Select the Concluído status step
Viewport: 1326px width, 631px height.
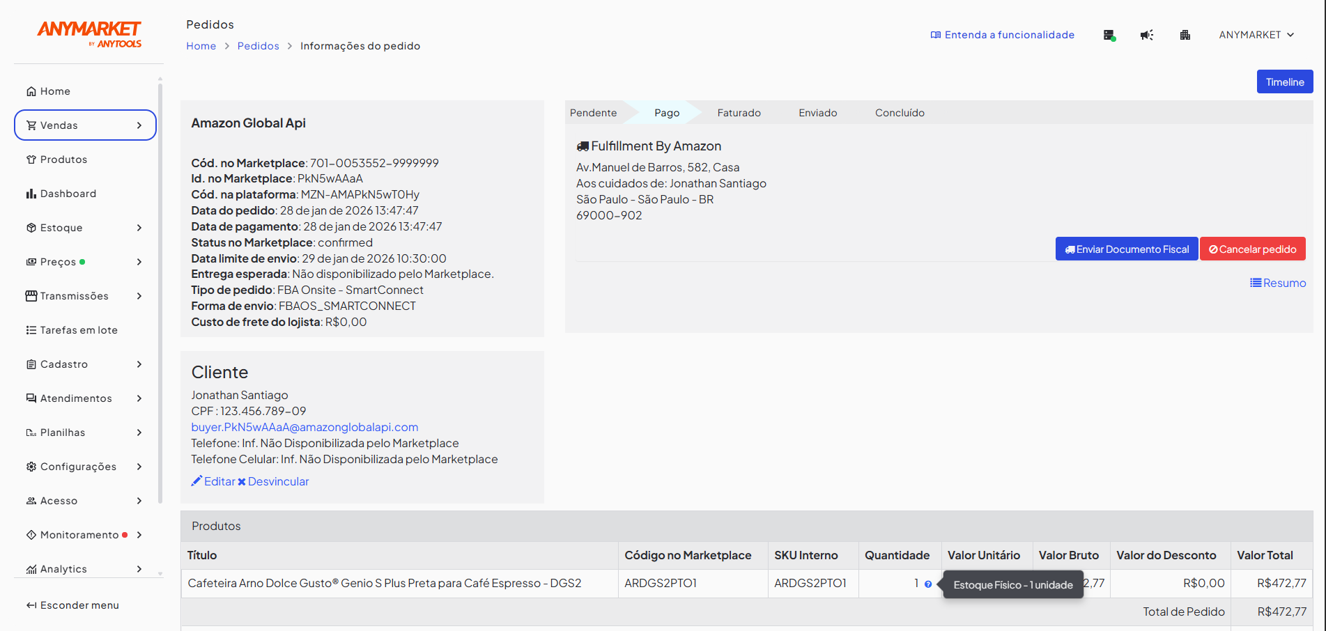[x=900, y=113]
